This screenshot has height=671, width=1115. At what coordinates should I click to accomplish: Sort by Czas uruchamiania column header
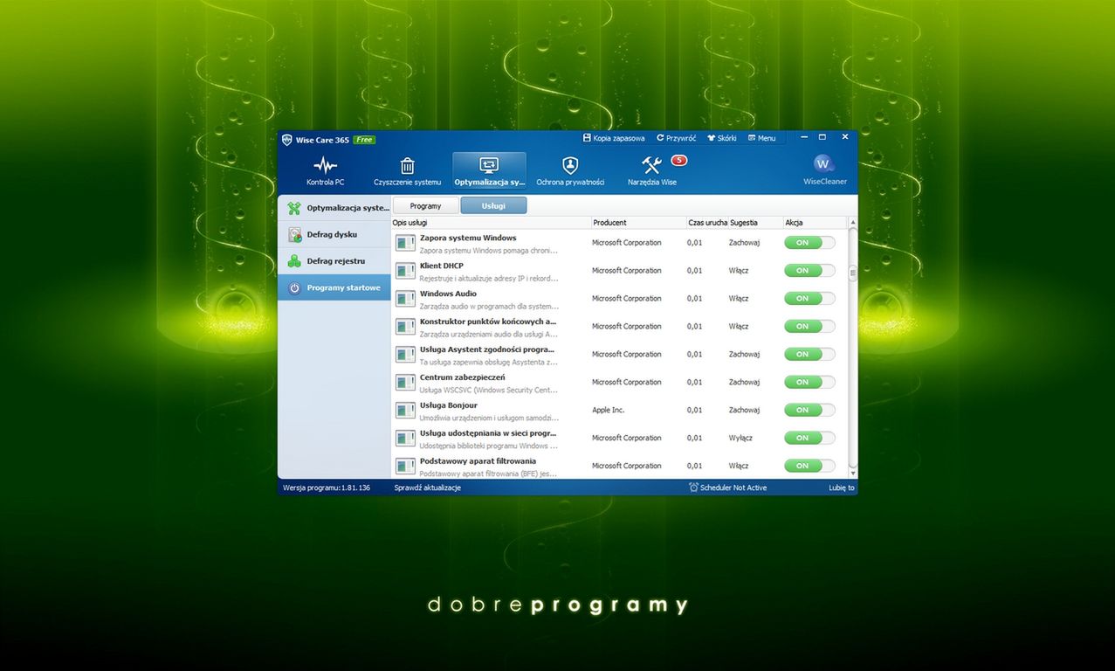(707, 223)
